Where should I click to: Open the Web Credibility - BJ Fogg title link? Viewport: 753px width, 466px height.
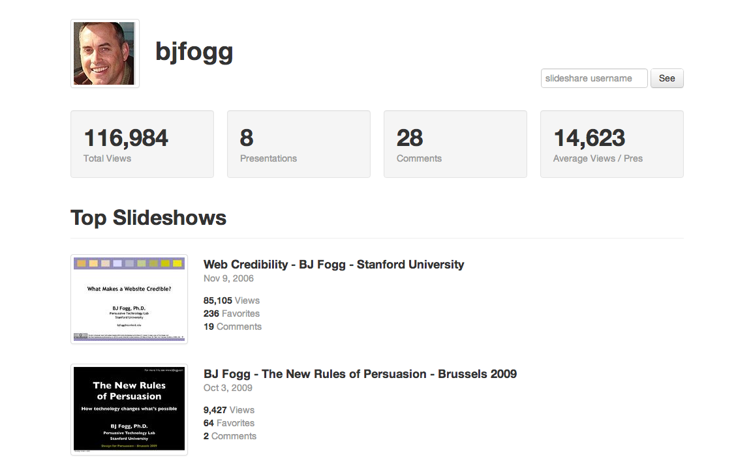pos(333,265)
